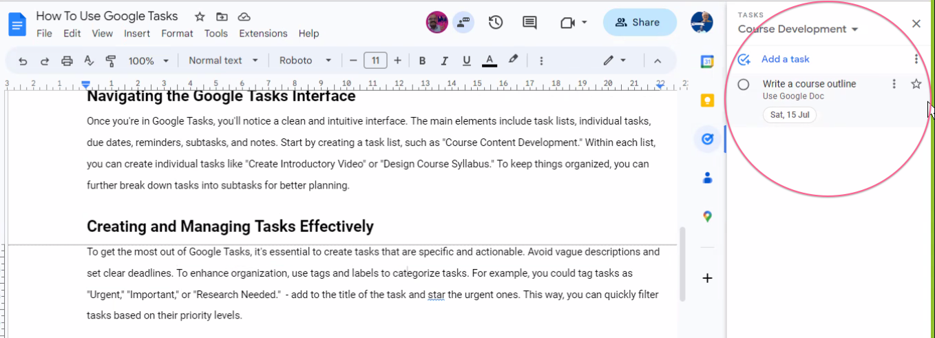Toggle bold formatting
Image resolution: width=935 pixels, height=338 pixels.
pos(422,61)
